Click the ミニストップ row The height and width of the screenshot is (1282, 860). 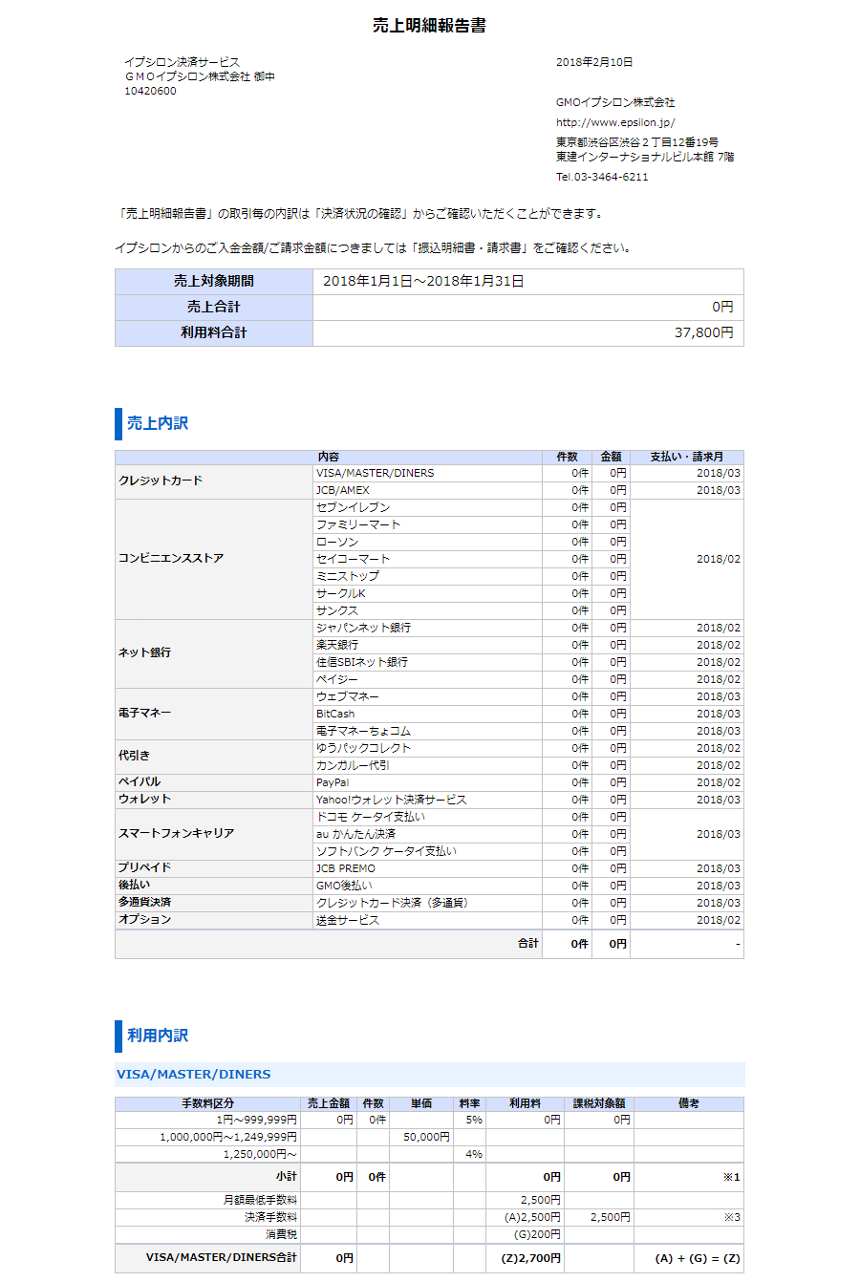[x=471, y=577]
